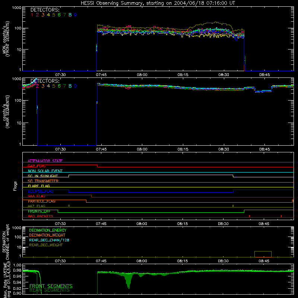The height and width of the screenshot is (298, 298).
Task: Click the SAA_FLAG label
Action: pyautogui.click(x=37, y=196)
